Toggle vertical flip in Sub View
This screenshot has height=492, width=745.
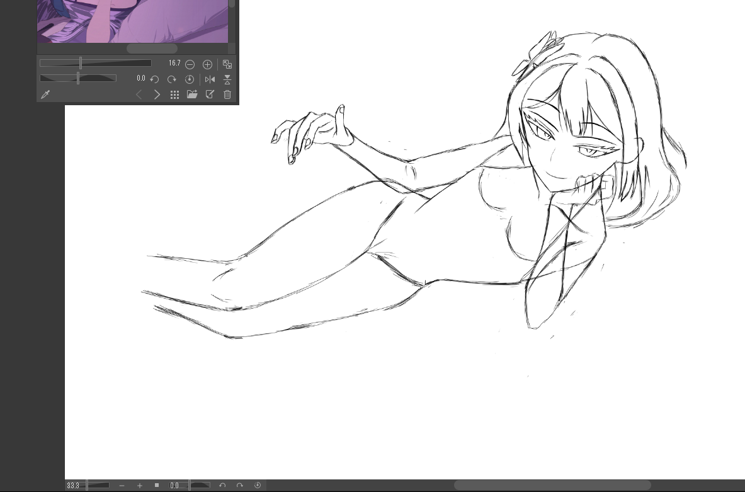[x=227, y=79]
